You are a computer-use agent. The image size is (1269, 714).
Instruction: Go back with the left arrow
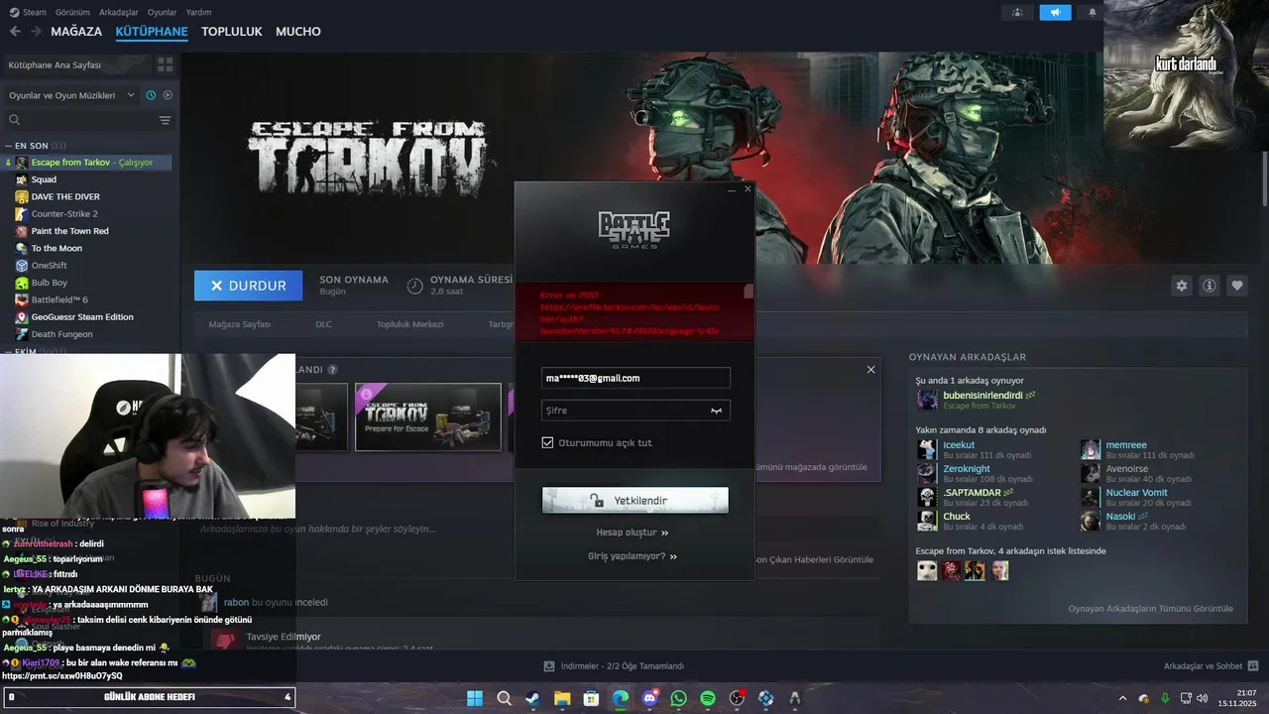point(15,32)
